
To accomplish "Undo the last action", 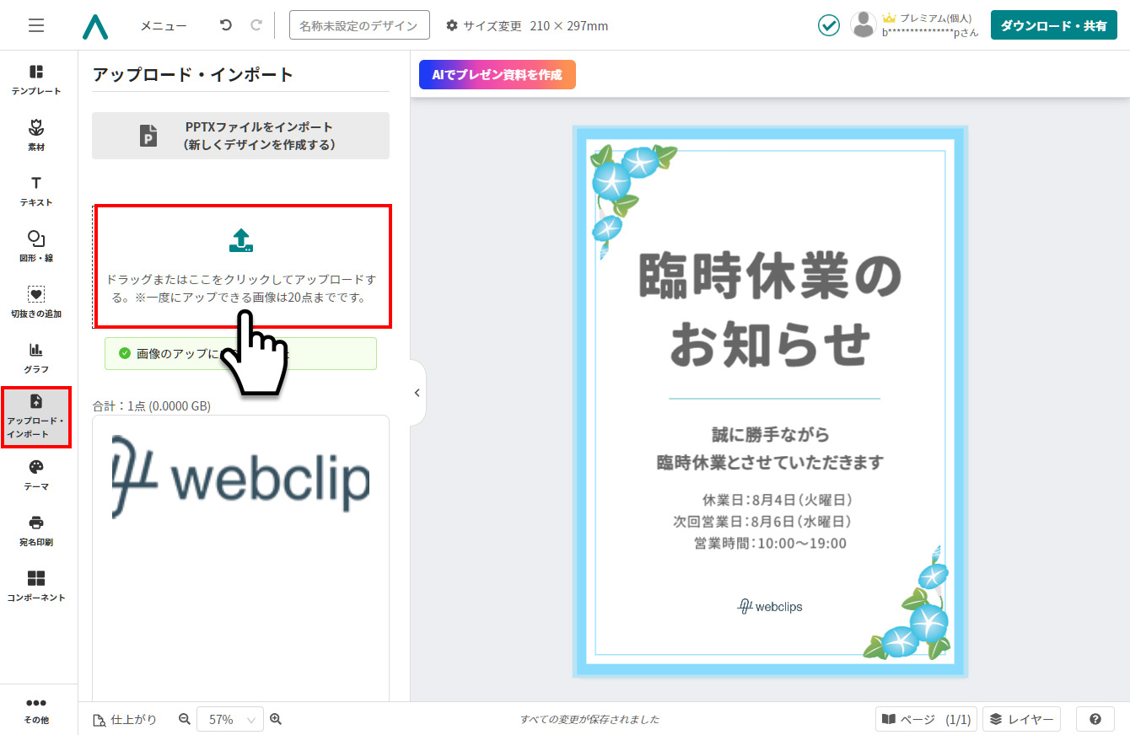I will 225,25.
